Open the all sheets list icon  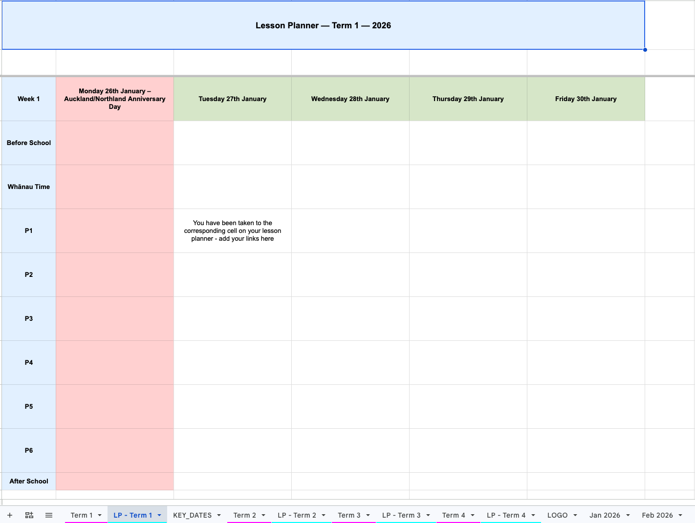click(x=49, y=515)
